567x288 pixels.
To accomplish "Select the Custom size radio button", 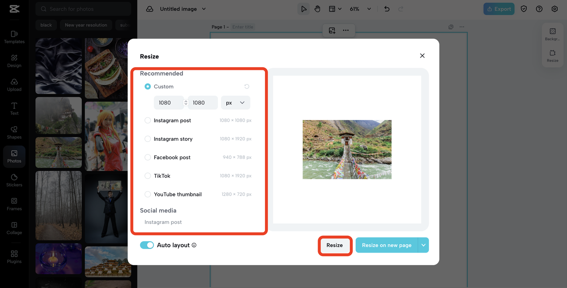I will coord(148,87).
